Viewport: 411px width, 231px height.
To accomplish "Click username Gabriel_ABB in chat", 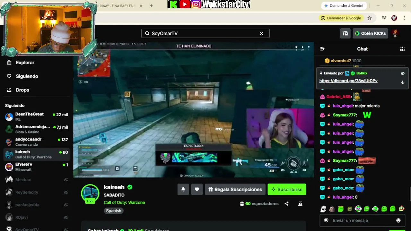I will coord(339,97).
